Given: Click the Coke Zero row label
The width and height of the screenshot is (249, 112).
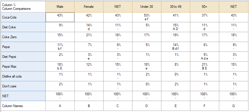Looking at the screenshot, I should coord(23,37).
